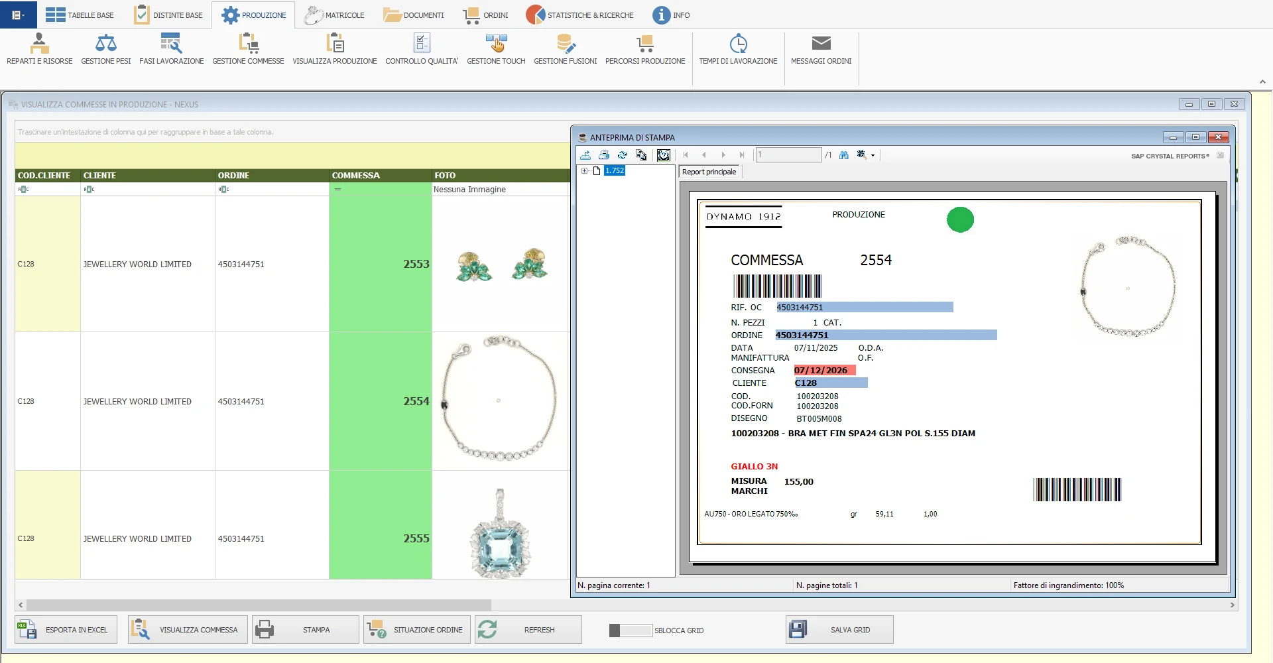Click the Stampa button
Screen dimensions: 1273x663
tap(306, 630)
